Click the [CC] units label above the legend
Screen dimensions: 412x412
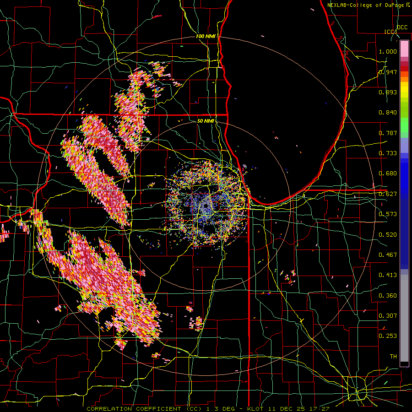click(390, 32)
